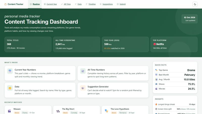Switch to the Suggestions tab
202x114 pixels.
pyautogui.click(x=106, y=4)
